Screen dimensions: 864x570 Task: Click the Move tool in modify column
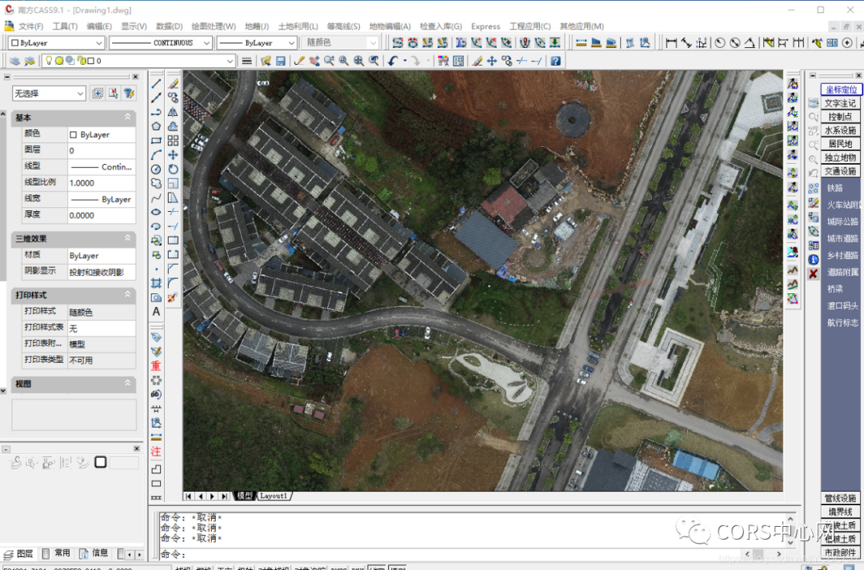[x=173, y=155]
